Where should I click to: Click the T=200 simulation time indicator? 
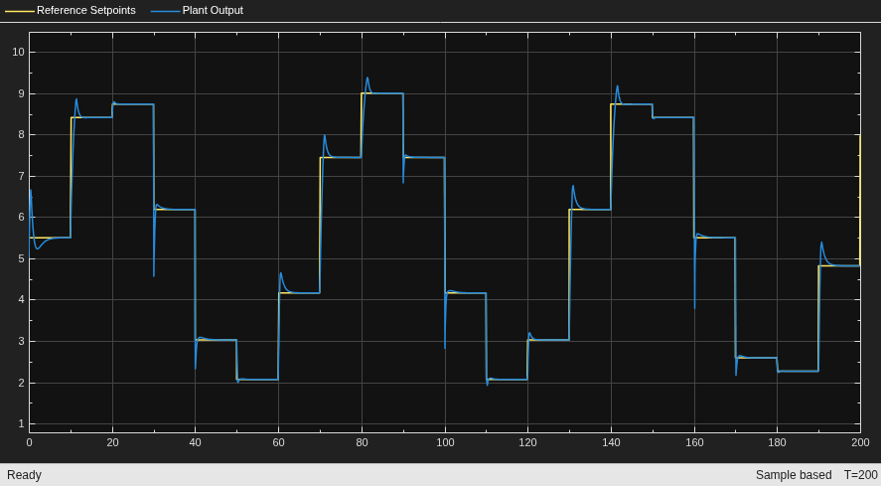[x=861, y=475]
